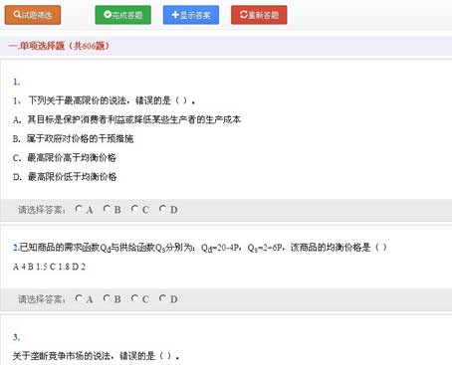Click question number 3 label
Screen dimensions: 452x365
[x=17, y=337]
